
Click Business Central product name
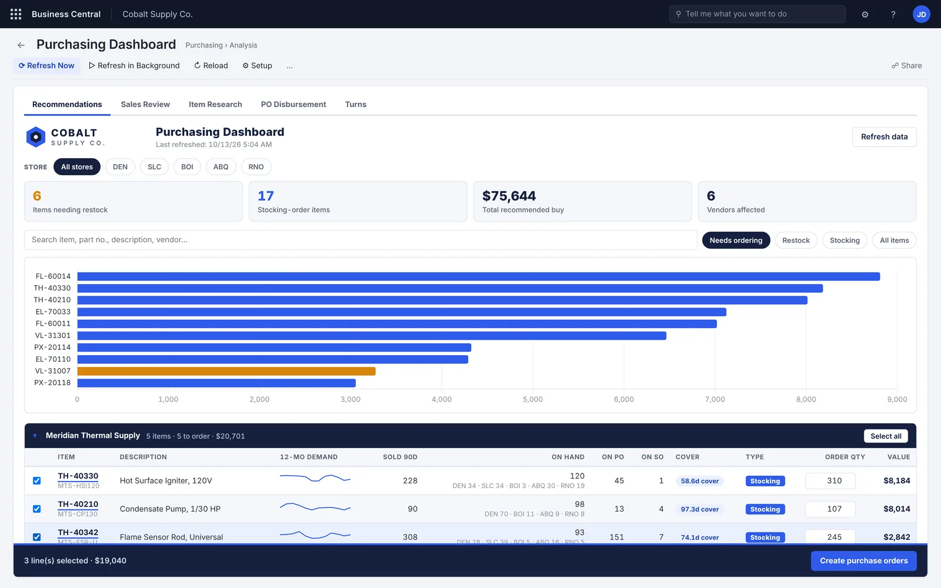click(66, 14)
